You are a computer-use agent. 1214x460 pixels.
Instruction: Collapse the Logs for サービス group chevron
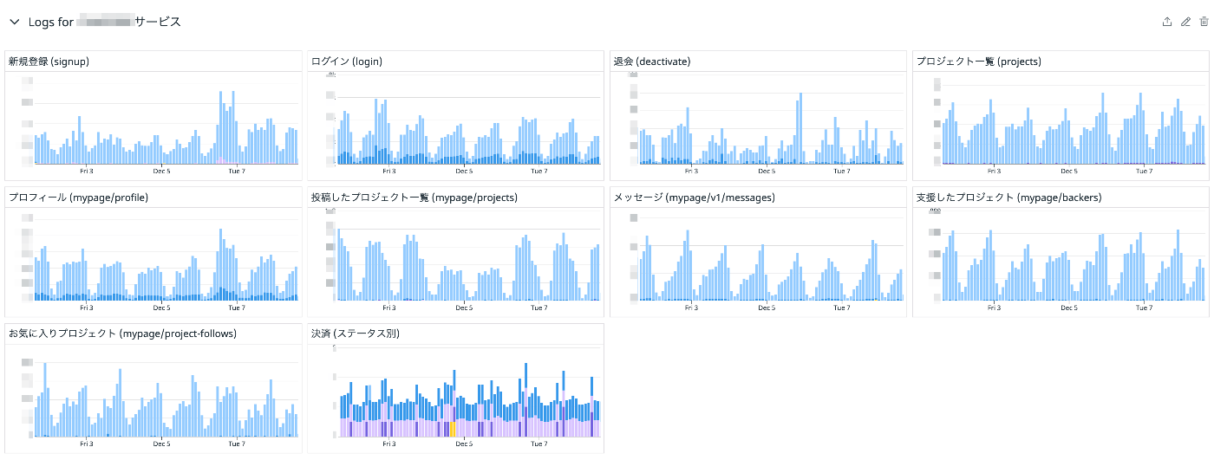[x=14, y=22]
